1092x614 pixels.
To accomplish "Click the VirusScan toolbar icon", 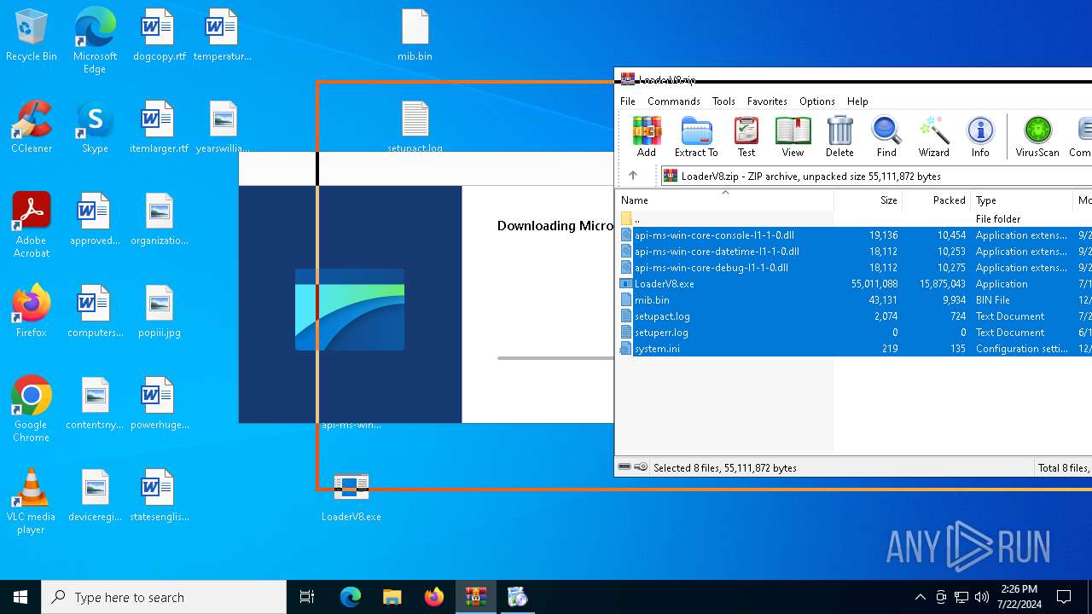I will click(x=1037, y=137).
